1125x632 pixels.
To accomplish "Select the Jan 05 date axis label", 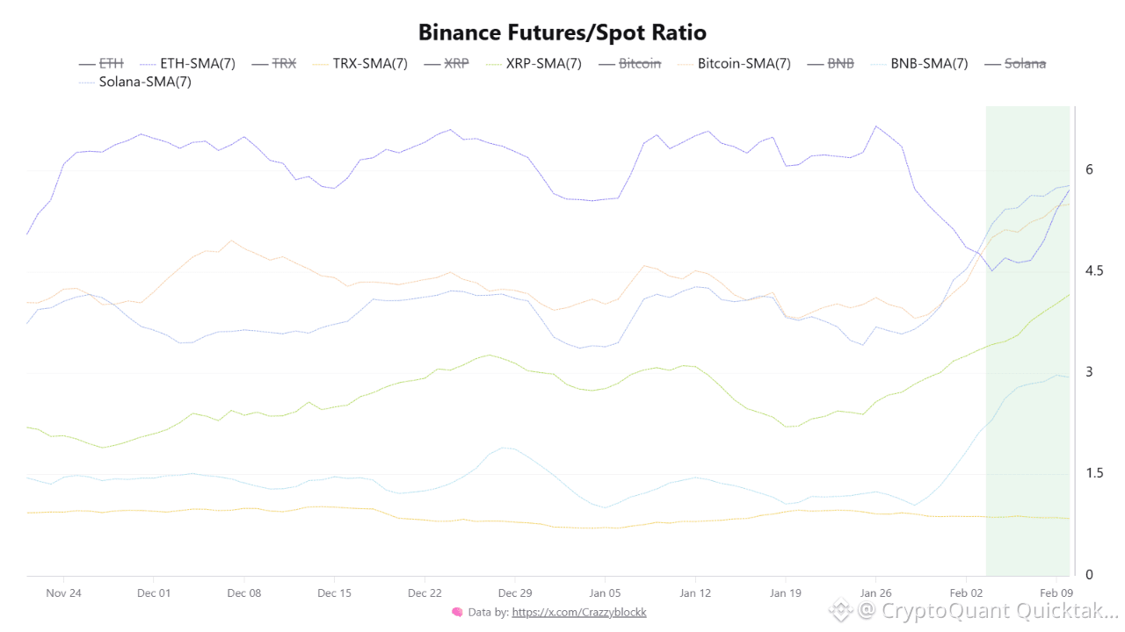I will [x=605, y=592].
